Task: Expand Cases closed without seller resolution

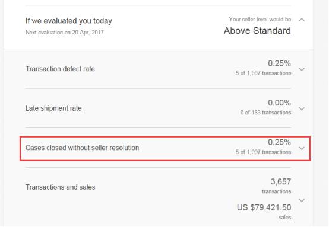Action: 302,148
